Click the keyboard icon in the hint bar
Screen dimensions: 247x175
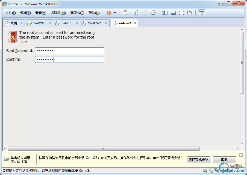(7, 159)
